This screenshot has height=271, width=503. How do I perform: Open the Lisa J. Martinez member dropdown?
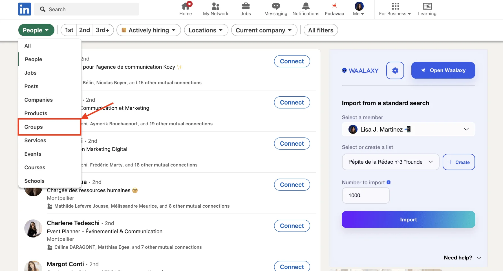point(408,129)
